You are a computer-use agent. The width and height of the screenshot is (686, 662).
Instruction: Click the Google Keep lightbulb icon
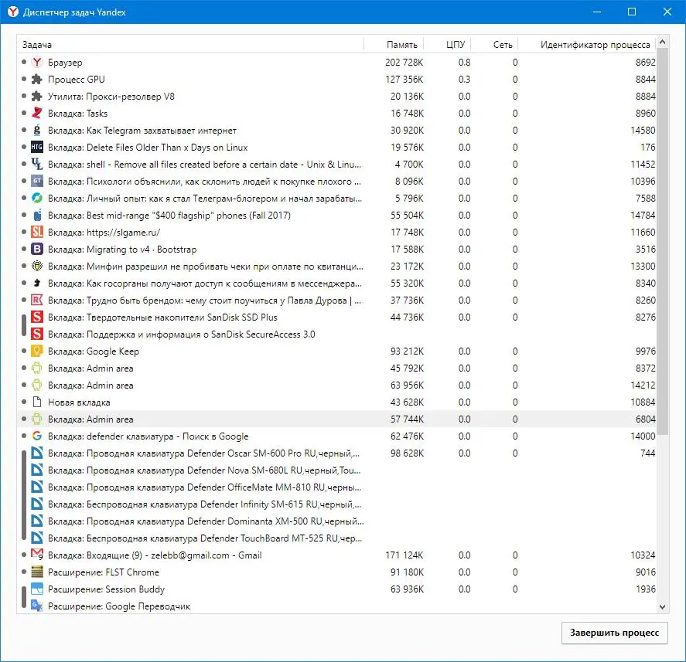click(37, 351)
